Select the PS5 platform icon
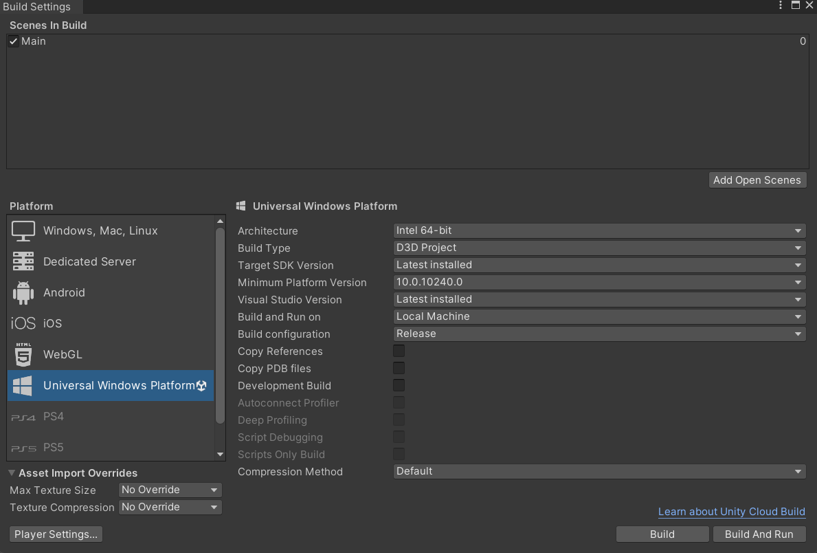This screenshot has width=817, height=553. pos(22,447)
